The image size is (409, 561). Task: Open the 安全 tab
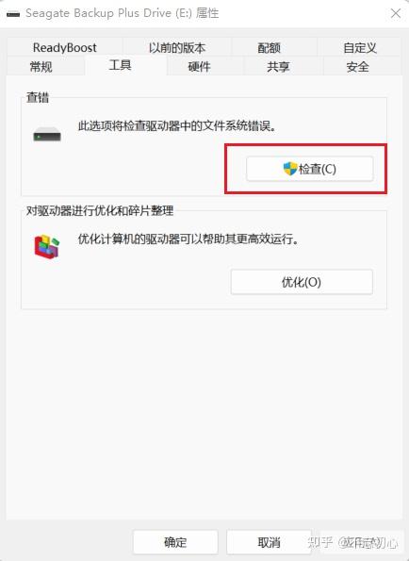[x=357, y=67]
